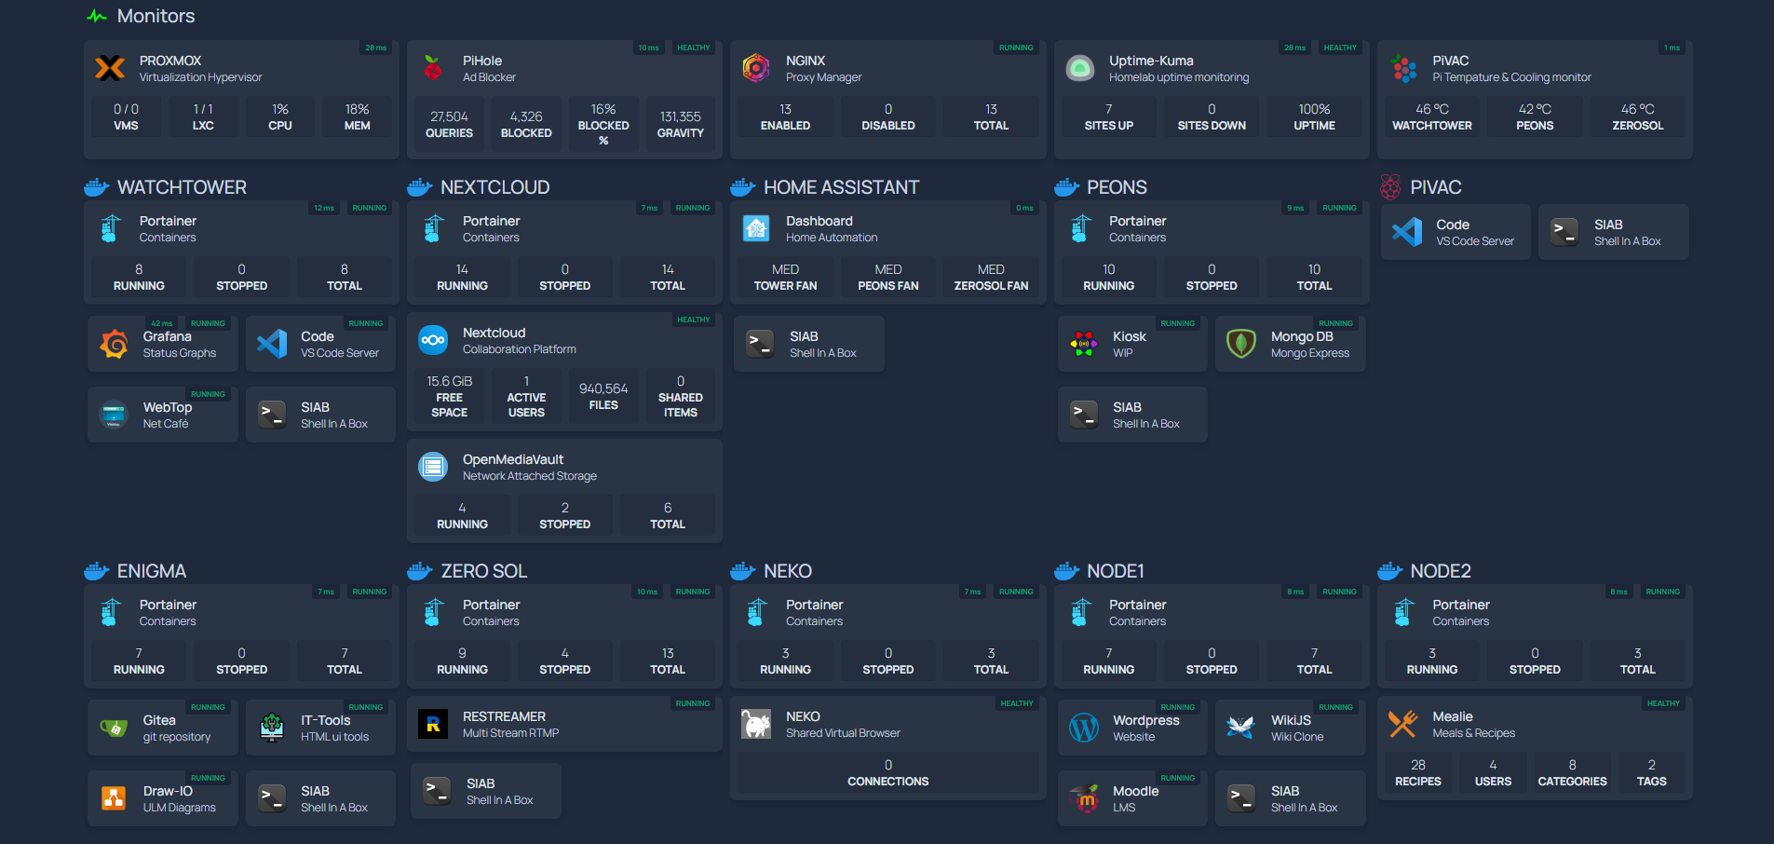Click NGINX RUNNING status badge

1016,48
